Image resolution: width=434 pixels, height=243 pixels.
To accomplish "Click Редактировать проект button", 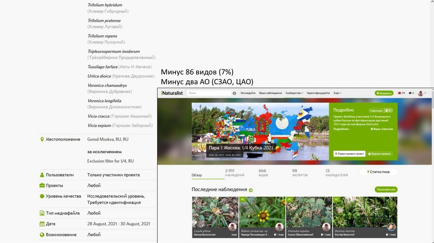I will pyautogui.click(x=349, y=154).
